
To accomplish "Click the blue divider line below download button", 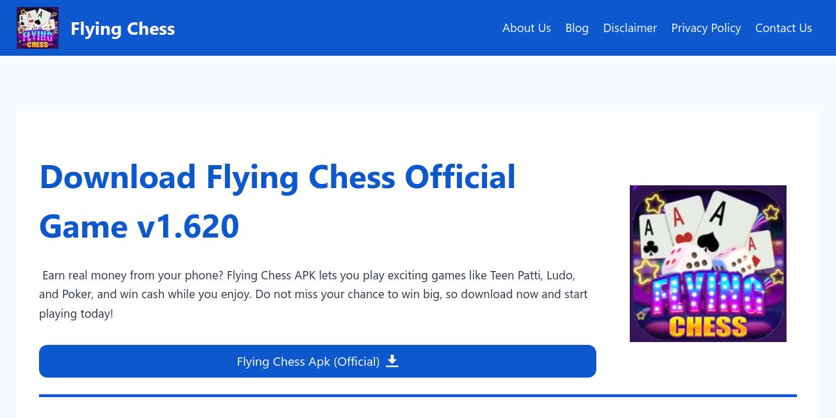I will [x=418, y=396].
